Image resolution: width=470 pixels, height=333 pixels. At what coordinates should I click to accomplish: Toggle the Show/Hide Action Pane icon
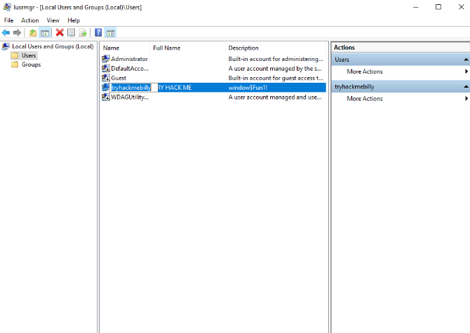click(110, 32)
